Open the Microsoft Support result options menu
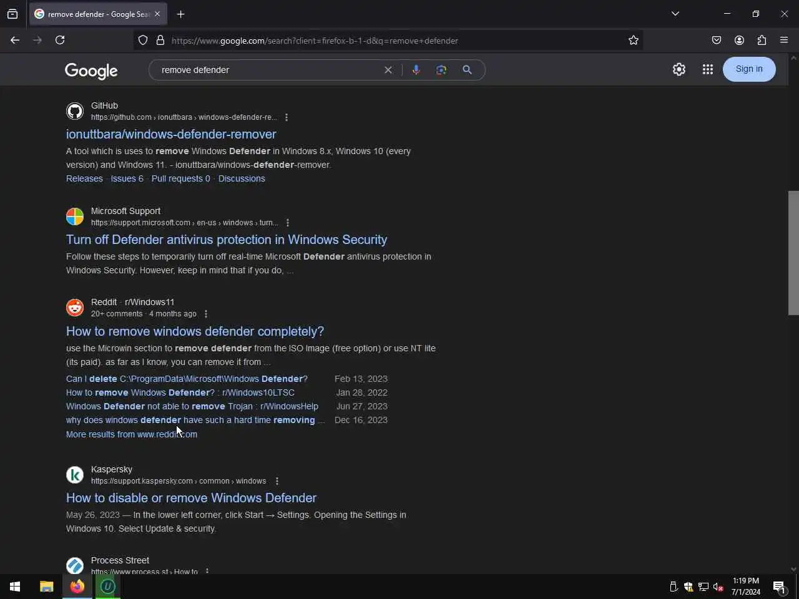This screenshot has height=599, width=799. 288,223
